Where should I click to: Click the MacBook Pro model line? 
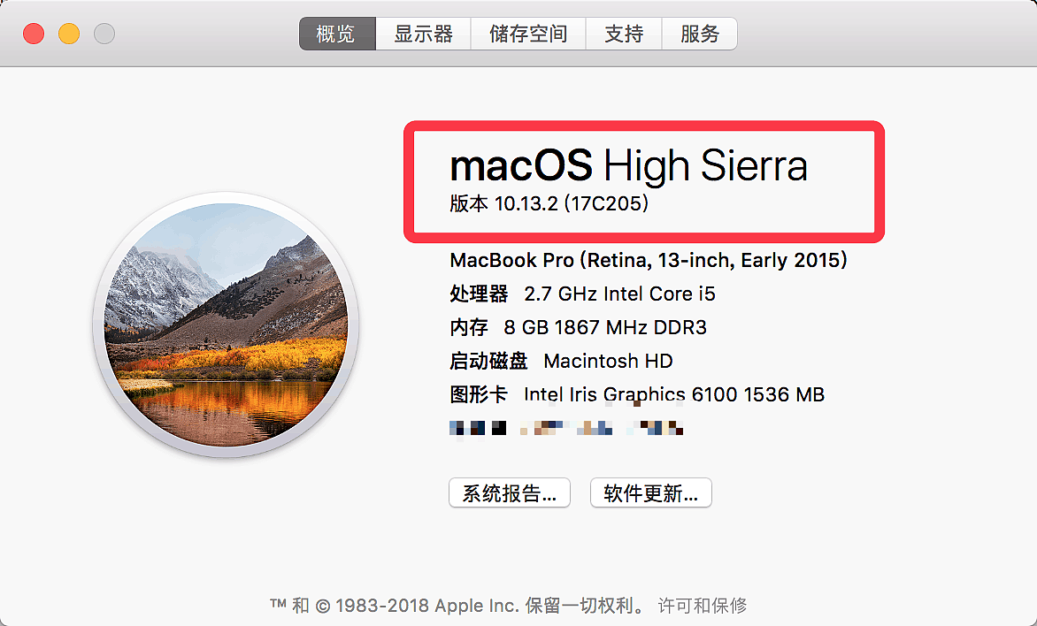click(x=649, y=260)
